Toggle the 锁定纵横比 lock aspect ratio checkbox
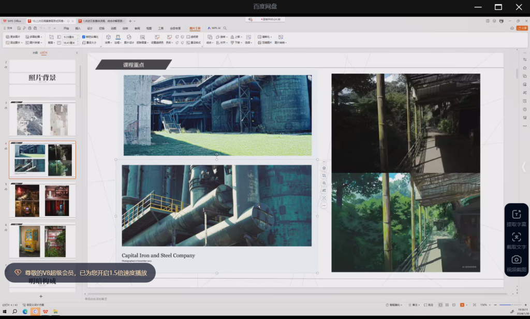The width and height of the screenshot is (530, 319). point(84,37)
